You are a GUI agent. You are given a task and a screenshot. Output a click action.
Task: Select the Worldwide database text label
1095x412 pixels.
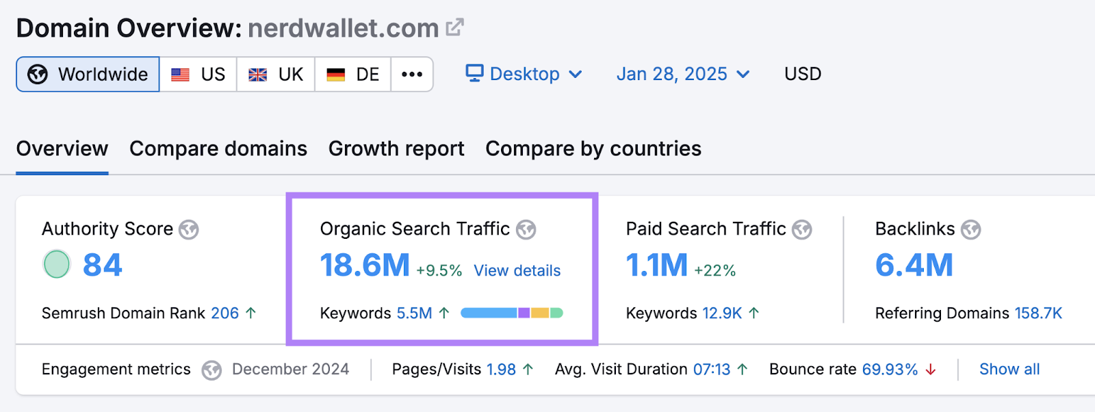pos(103,74)
